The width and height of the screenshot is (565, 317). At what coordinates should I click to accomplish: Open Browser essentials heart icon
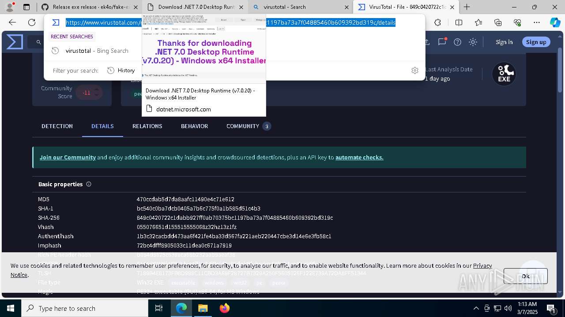(x=517, y=22)
